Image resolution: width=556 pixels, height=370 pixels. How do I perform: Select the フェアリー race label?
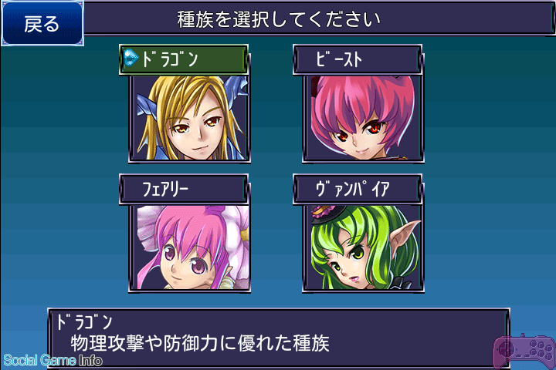[184, 189]
